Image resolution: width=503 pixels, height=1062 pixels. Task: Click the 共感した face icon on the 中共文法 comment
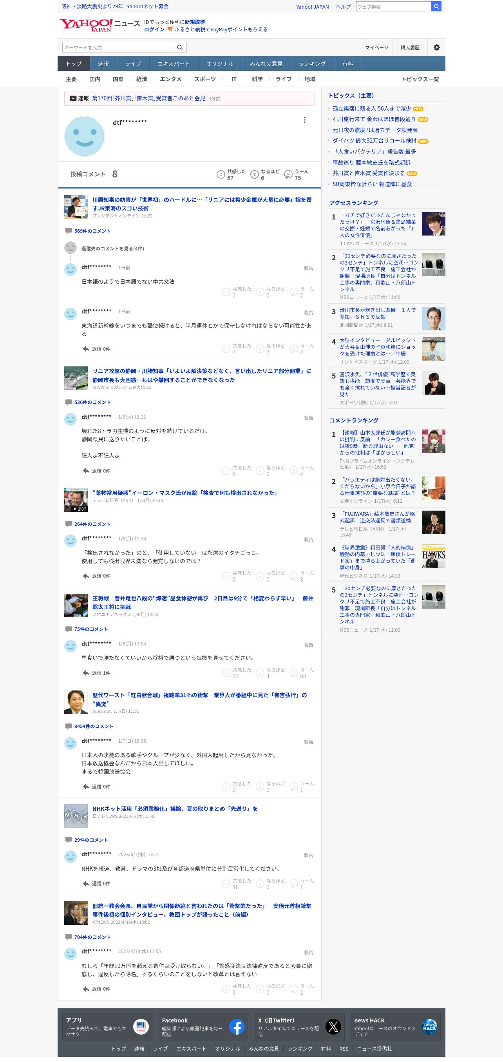coord(226,292)
